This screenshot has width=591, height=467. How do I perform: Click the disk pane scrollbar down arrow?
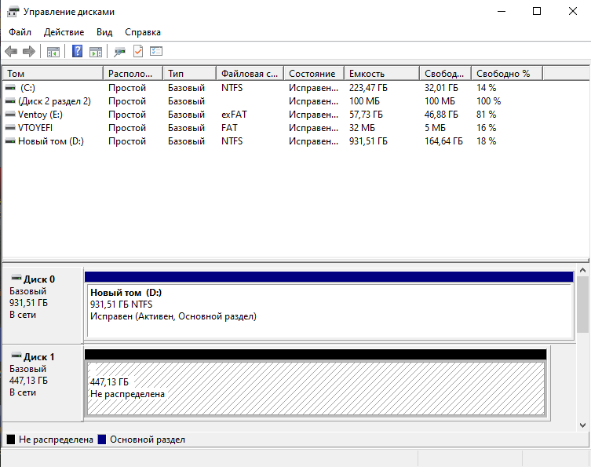(x=582, y=425)
